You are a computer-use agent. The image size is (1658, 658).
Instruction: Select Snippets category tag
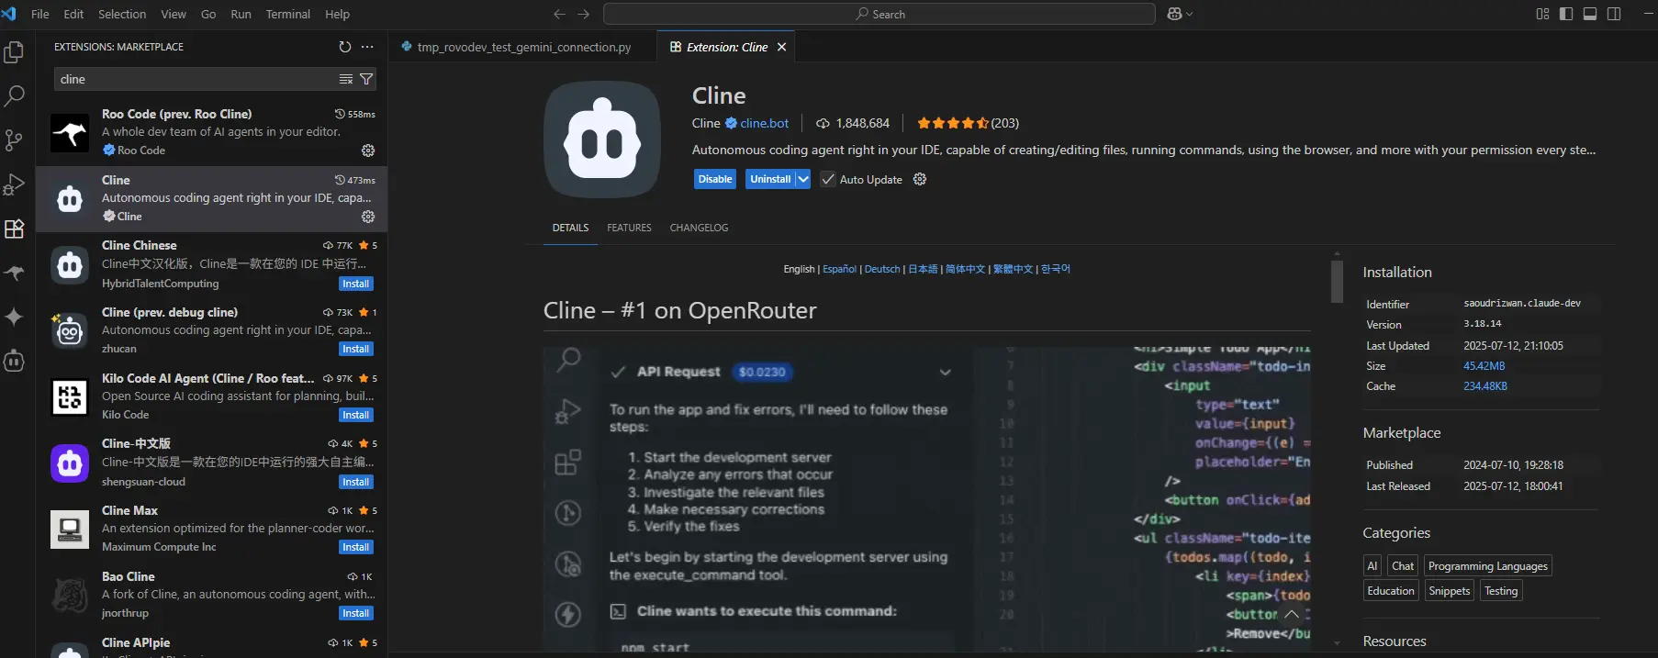point(1450,591)
